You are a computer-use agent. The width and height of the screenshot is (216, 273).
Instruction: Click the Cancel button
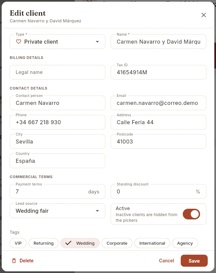pos(166,261)
